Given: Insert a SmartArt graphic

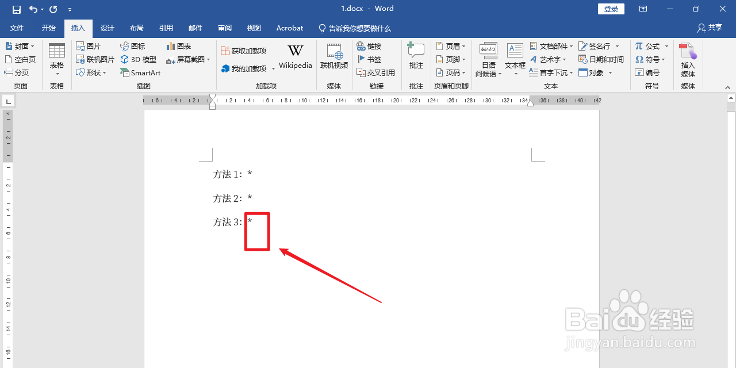Looking at the screenshot, I should pyautogui.click(x=140, y=72).
